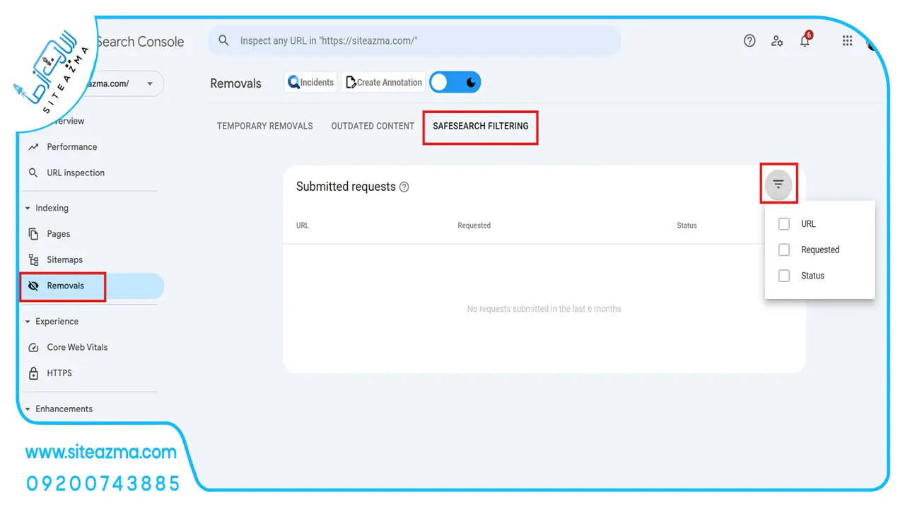Click the Inspect any URL search field

(414, 41)
